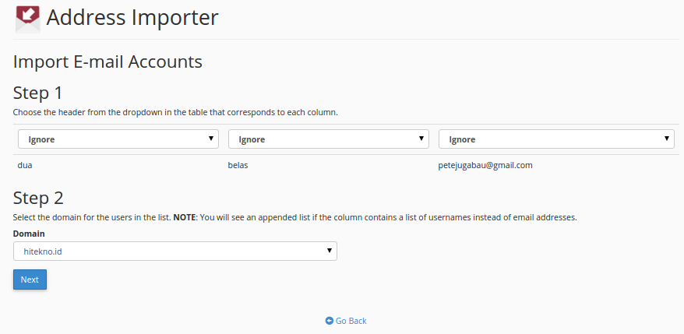684x334 pixels.
Task: Click the Address Importer envelope icon
Action: click(x=27, y=19)
